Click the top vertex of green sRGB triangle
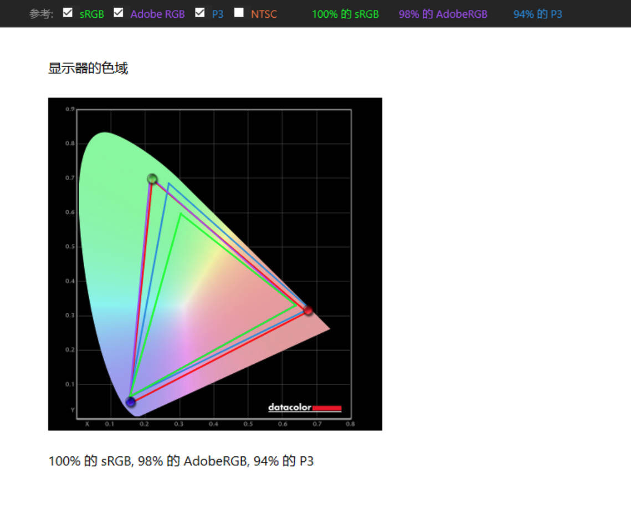 click(181, 214)
